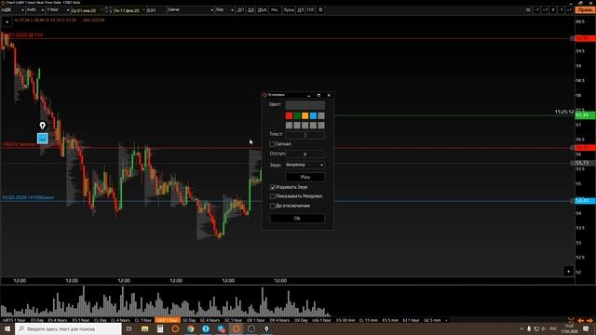Open Windows Start menu

tap(7, 328)
